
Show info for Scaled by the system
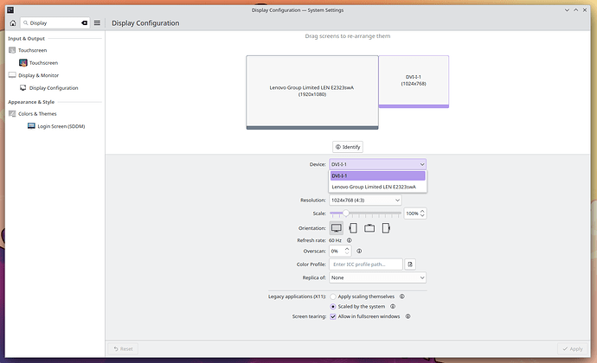pyautogui.click(x=393, y=307)
